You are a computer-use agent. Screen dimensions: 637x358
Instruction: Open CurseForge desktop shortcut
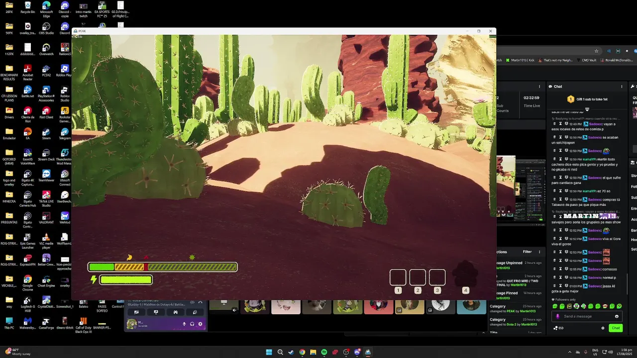[46, 322]
